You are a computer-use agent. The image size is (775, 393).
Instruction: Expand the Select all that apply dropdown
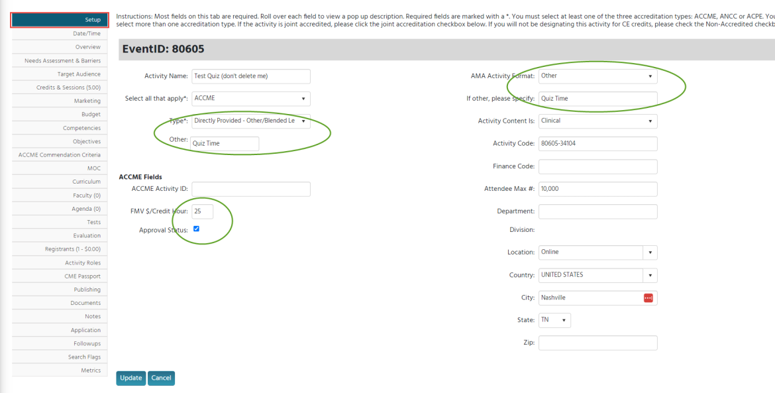250,99
